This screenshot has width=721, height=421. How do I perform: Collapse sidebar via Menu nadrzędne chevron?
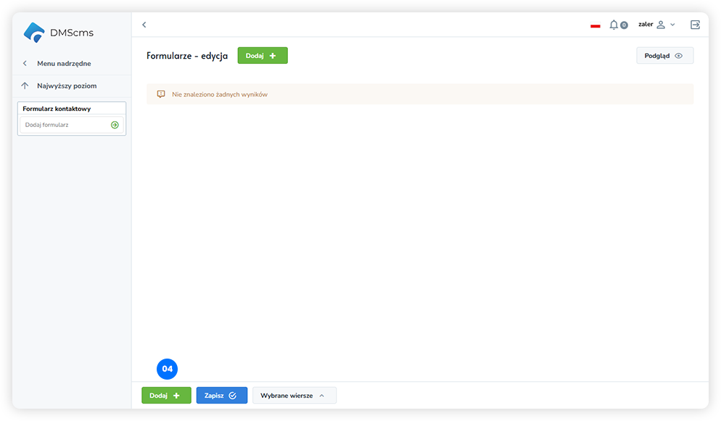(x=25, y=63)
